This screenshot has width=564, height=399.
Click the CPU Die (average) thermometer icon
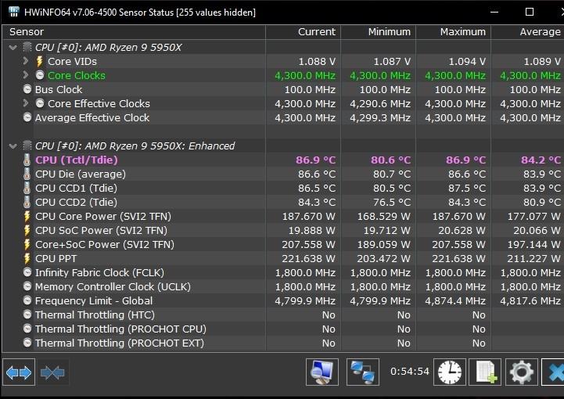[x=27, y=174]
